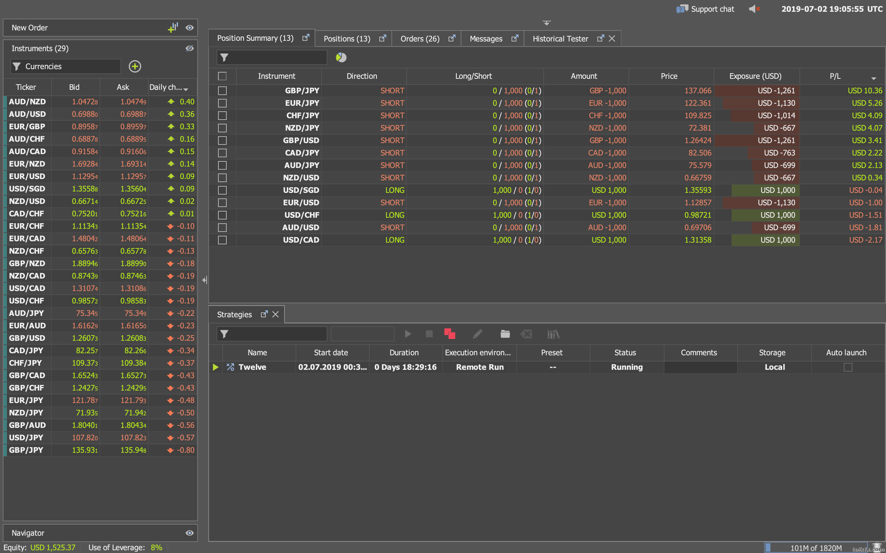Image resolution: width=886 pixels, height=553 pixels.
Task: Switch to Positions (13) tab
Action: (347, 39)
